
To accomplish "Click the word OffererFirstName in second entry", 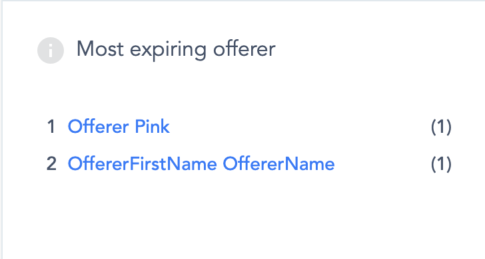I will tap(143, 164).
